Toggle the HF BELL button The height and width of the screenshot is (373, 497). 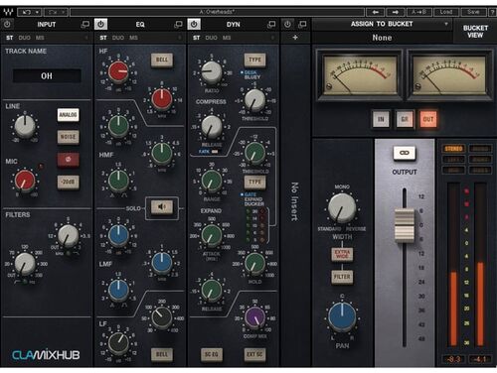pyautogui.click(x=162, y=60)
